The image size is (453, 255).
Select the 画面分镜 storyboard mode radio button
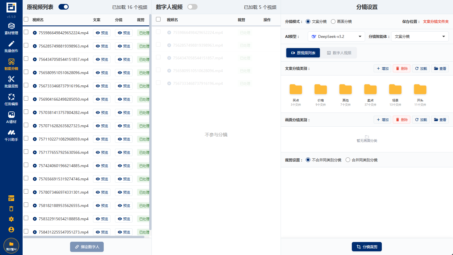click(x=333, y=21)
